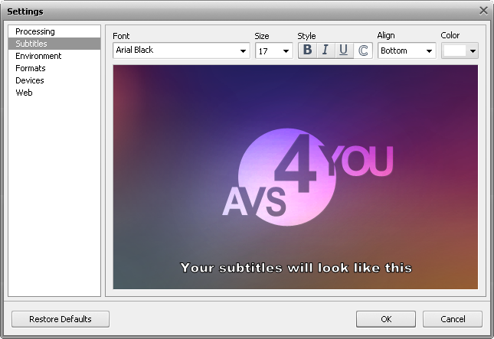Toggle the Bold style button

(307, 51)
